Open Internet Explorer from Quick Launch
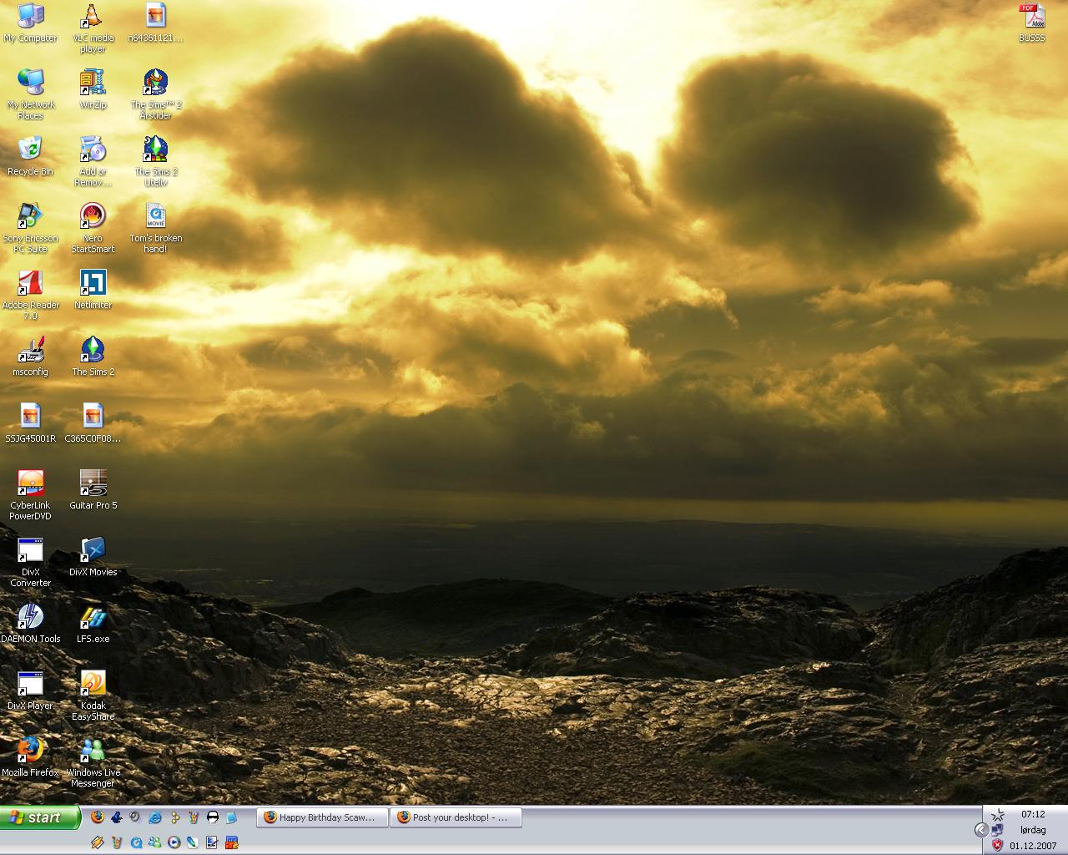The image size is (1068, 855). point(155,817)
